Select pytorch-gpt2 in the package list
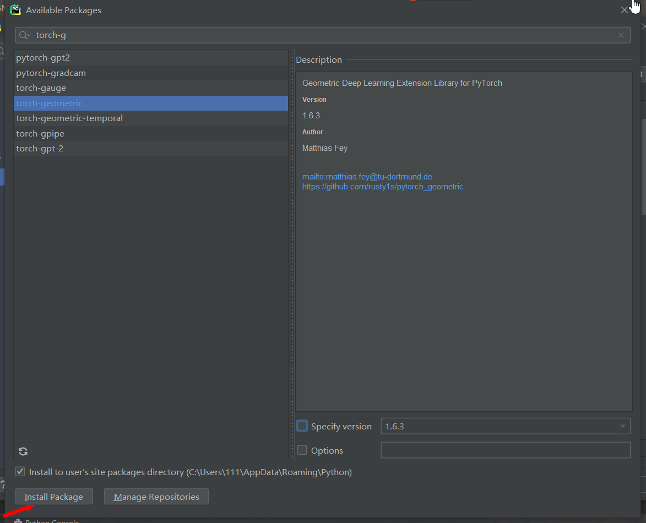 click(151, 58)
